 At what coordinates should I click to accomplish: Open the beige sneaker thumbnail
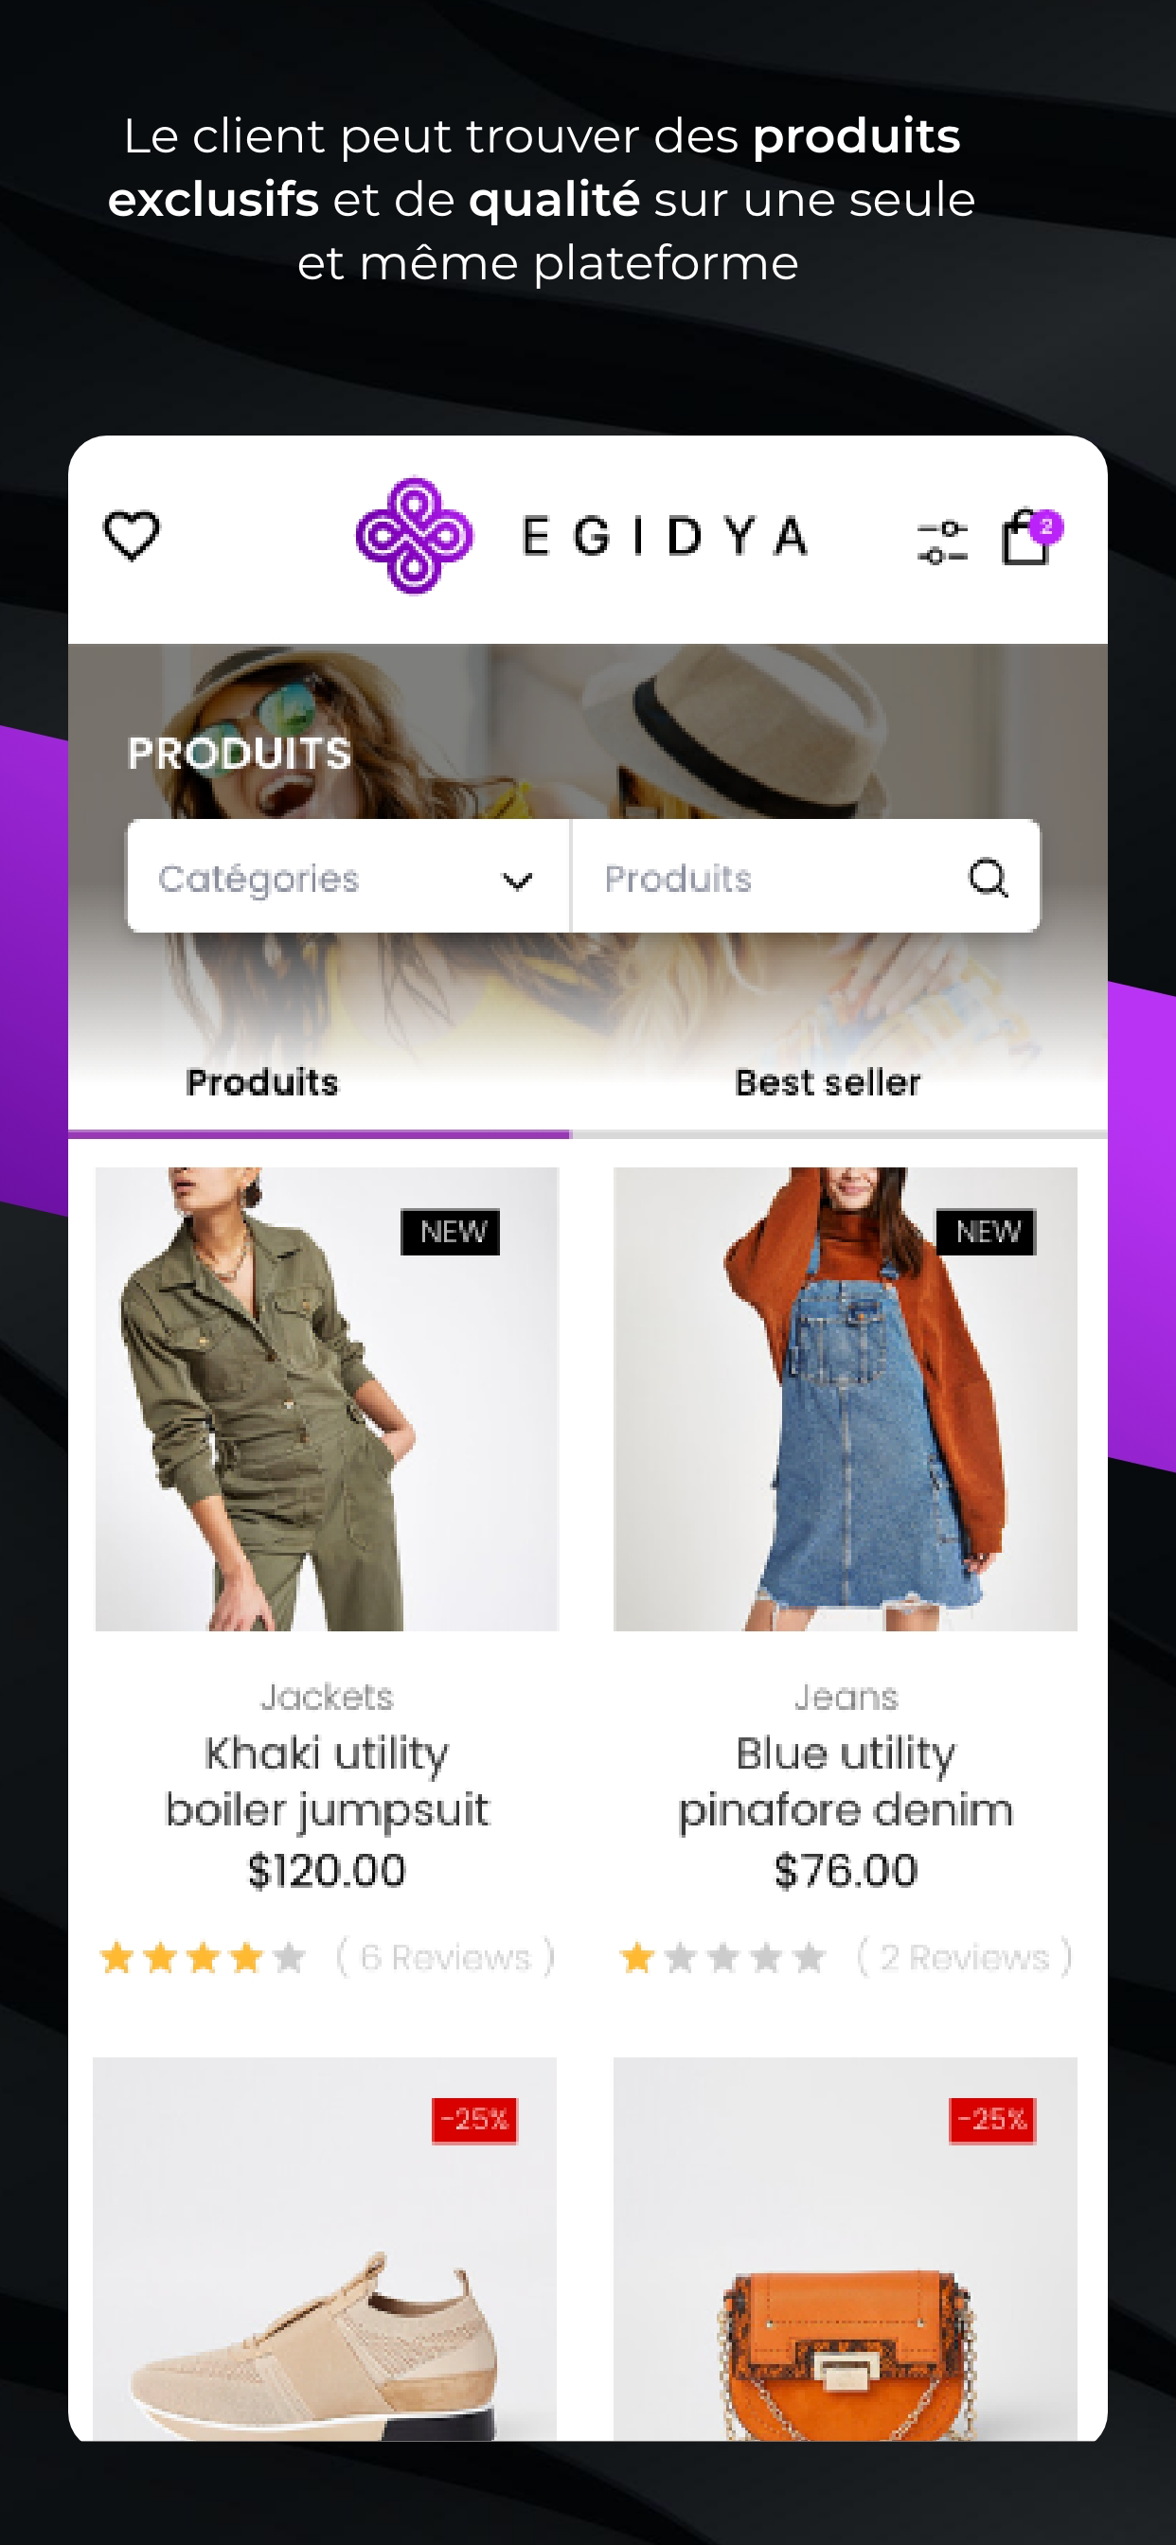pyautogui.click(x=325, y=2250)
